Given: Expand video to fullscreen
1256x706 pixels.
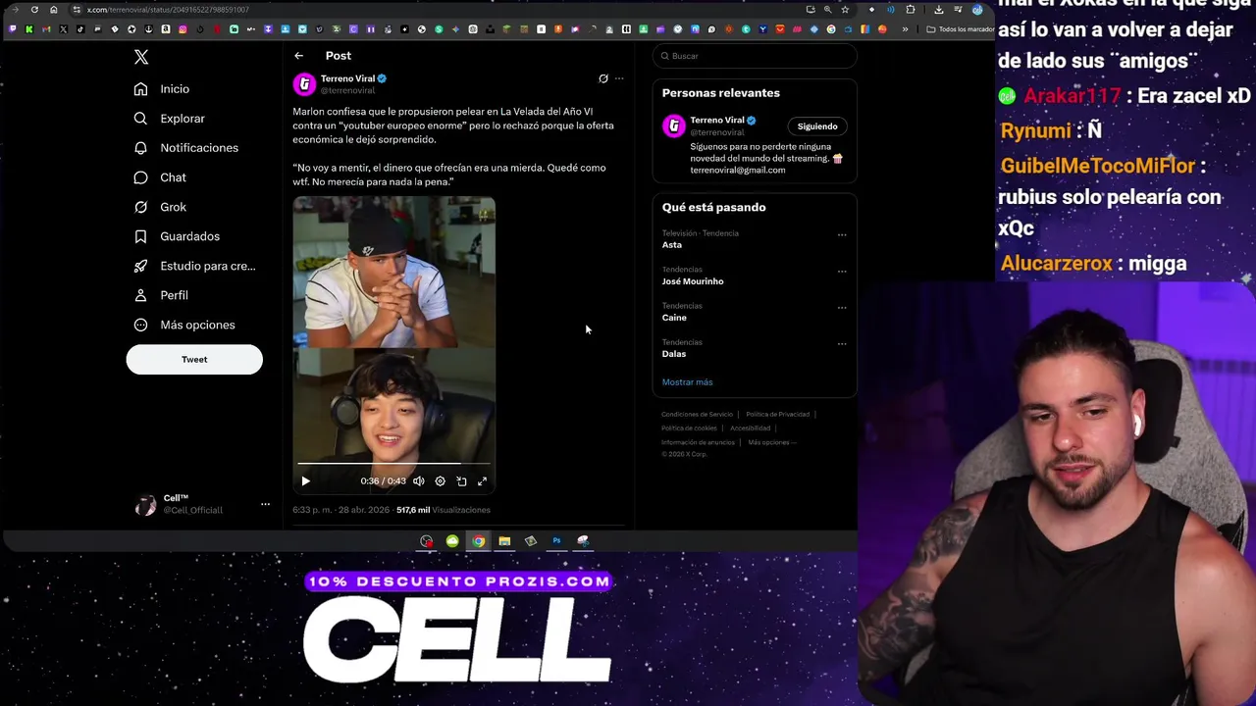Looking at the screenshot, I should tap(482, 481).
